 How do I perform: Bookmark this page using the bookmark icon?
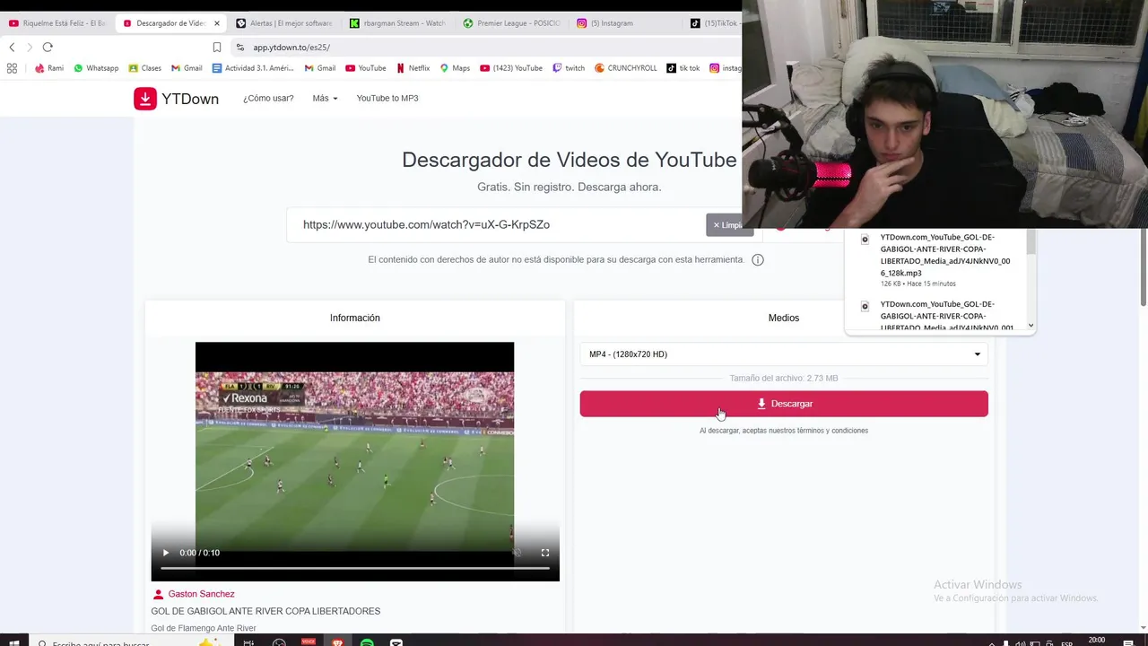[217, 48]
